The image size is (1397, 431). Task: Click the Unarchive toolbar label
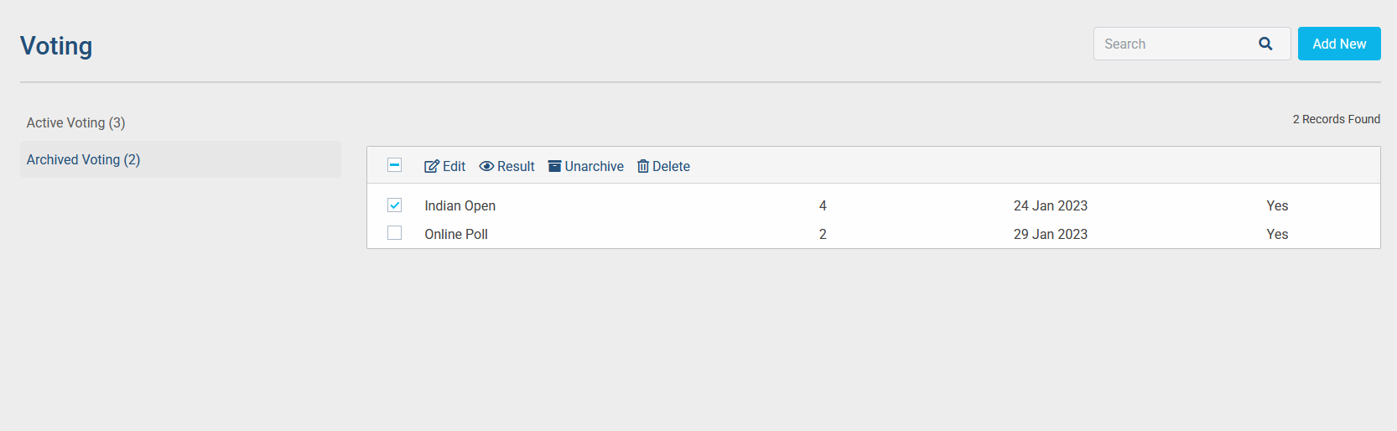click(x=594, y=166)
